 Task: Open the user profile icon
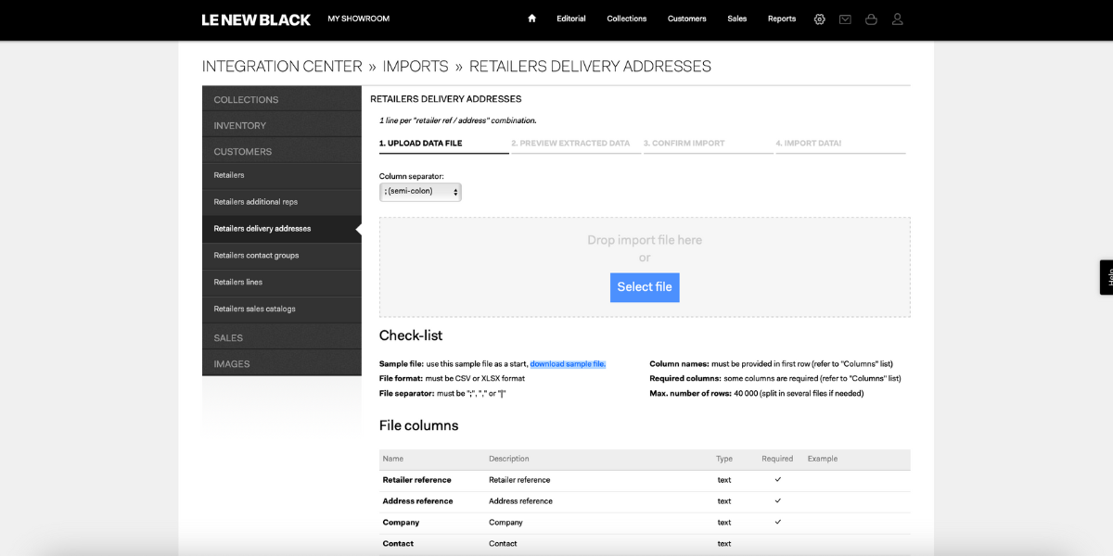click(x=897, y=19)
